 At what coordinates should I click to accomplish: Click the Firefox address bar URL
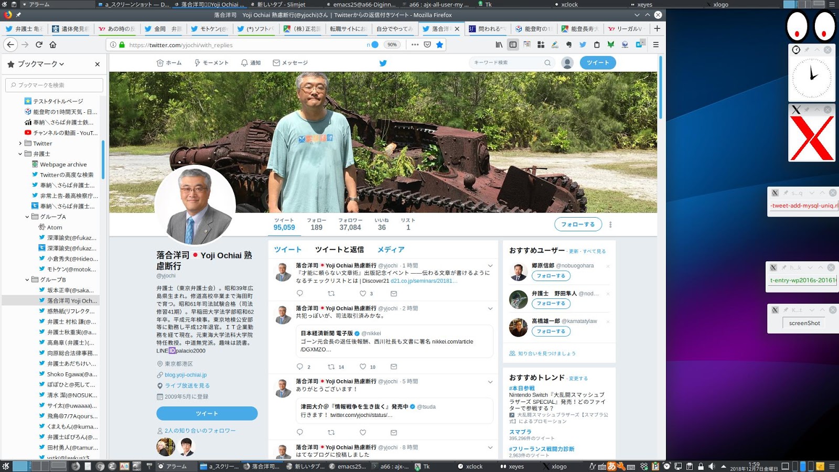click(181, 45)
